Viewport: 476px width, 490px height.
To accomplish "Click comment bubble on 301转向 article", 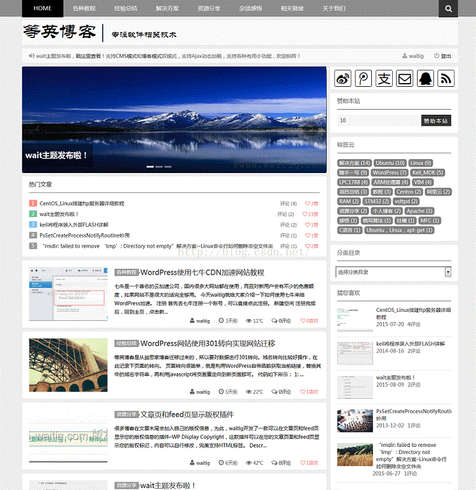I will [274, 392].
